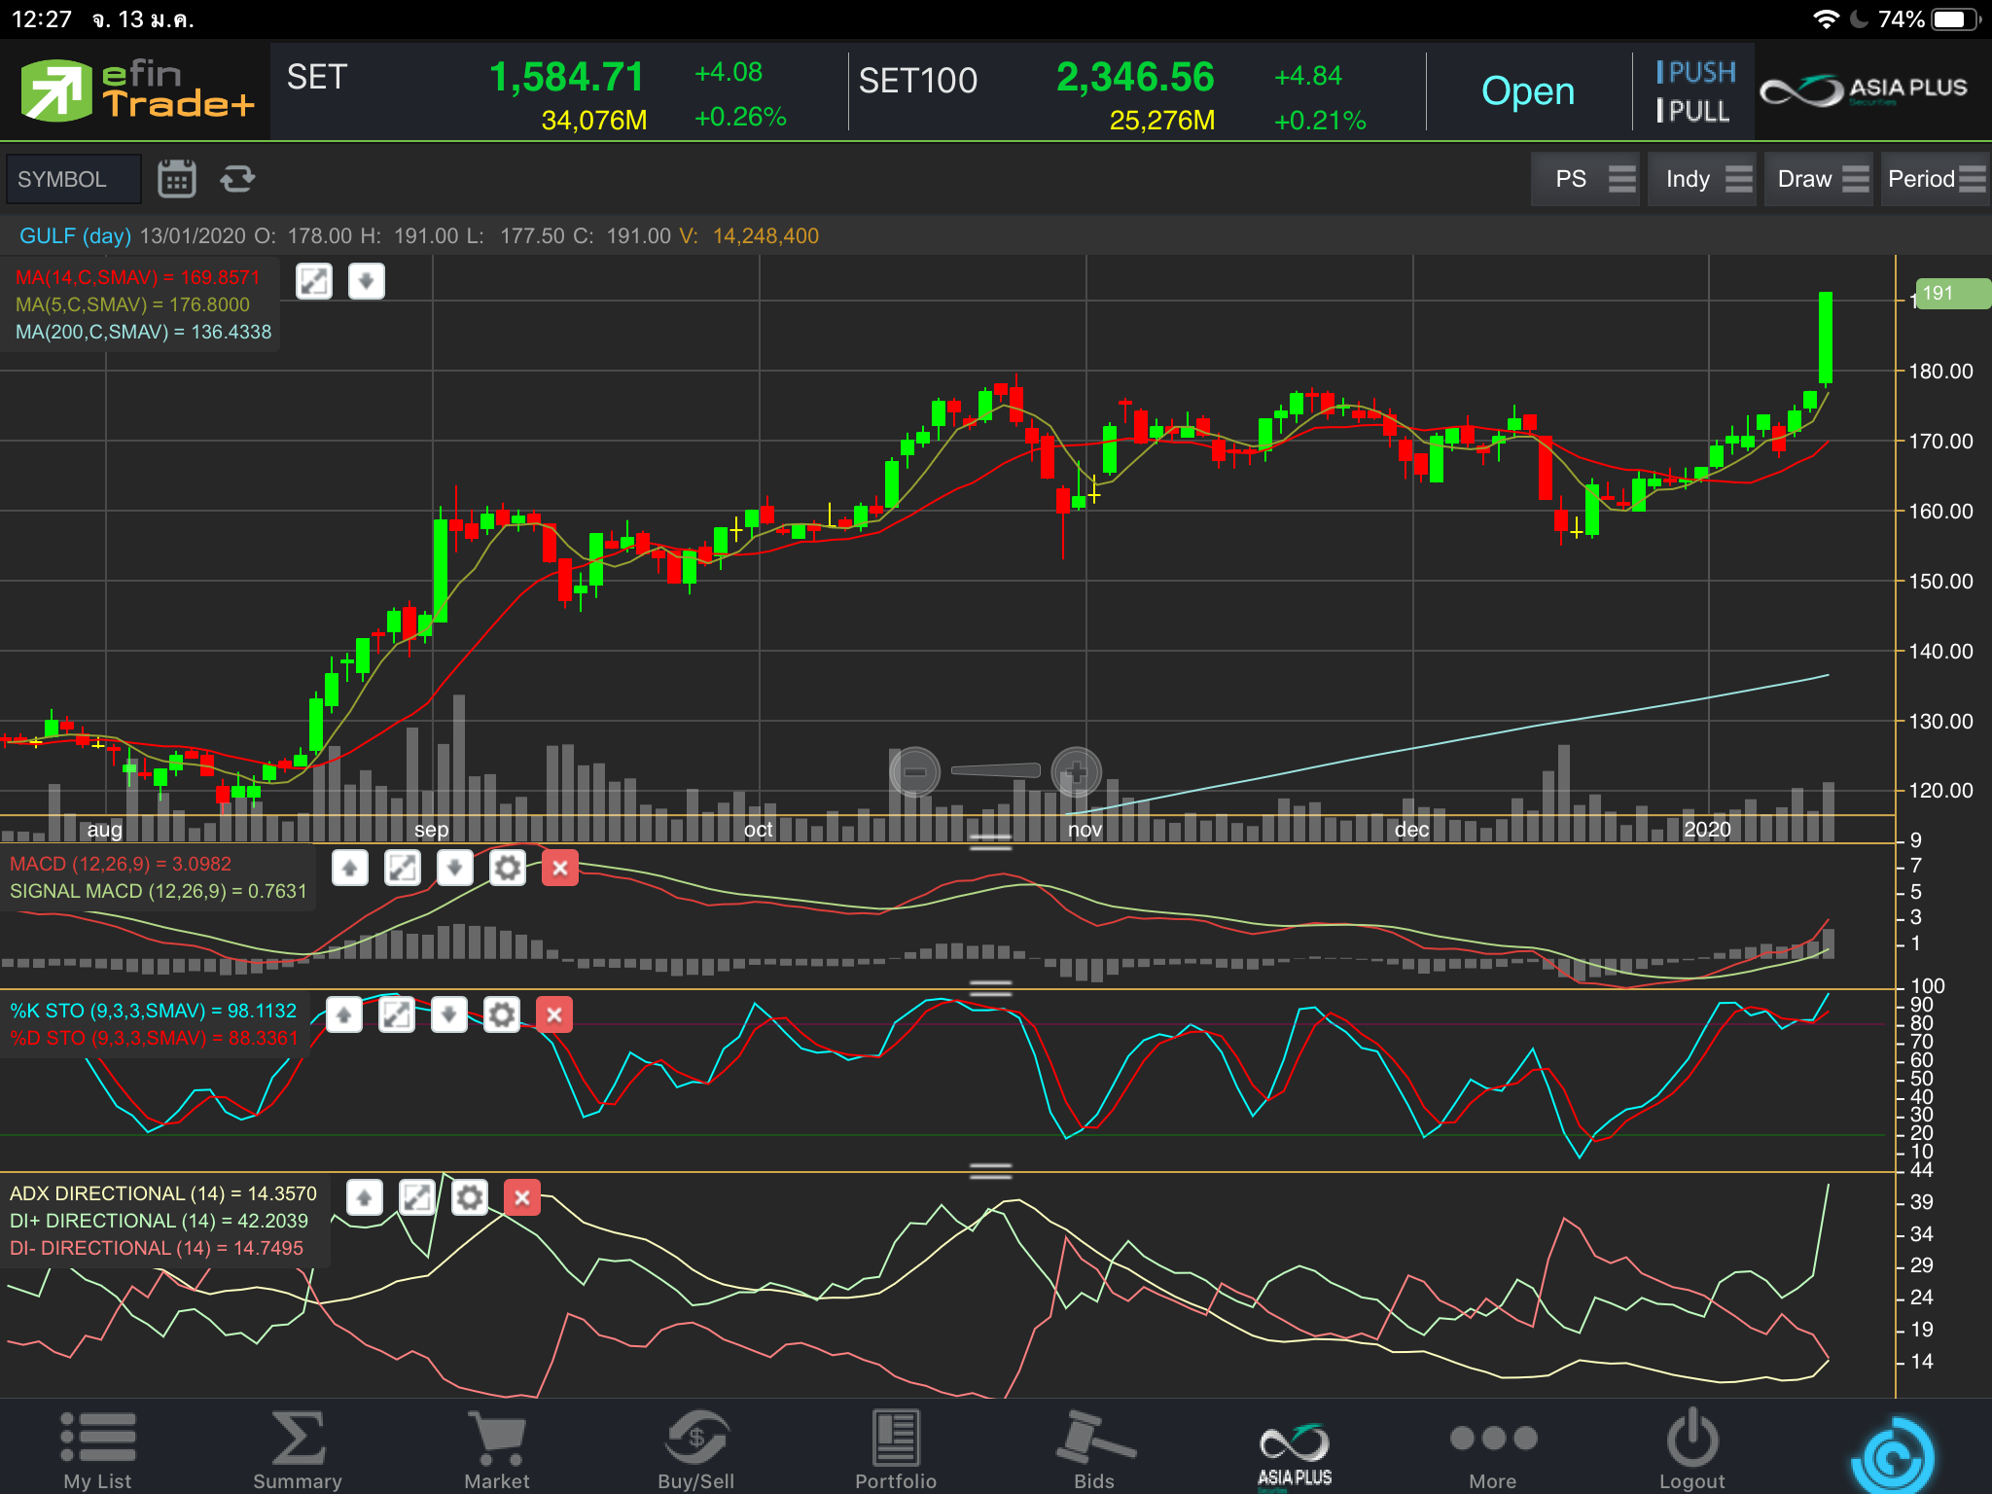Collapse the main chart MA legend

(x=367, y=282)
